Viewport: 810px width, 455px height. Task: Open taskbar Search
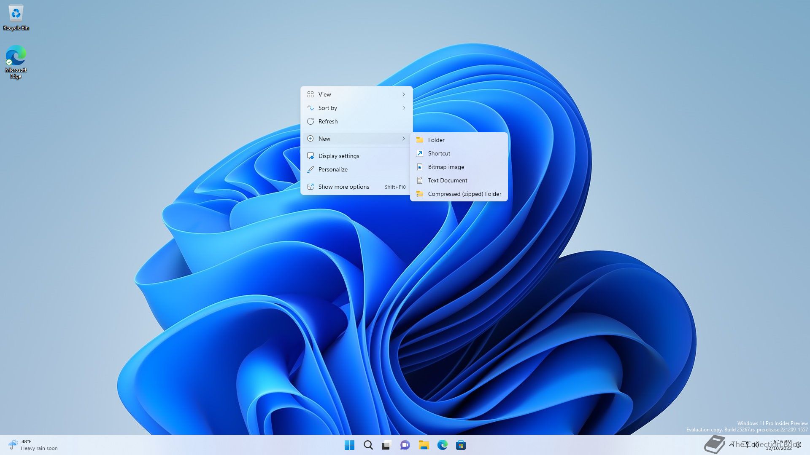(368, 445)
